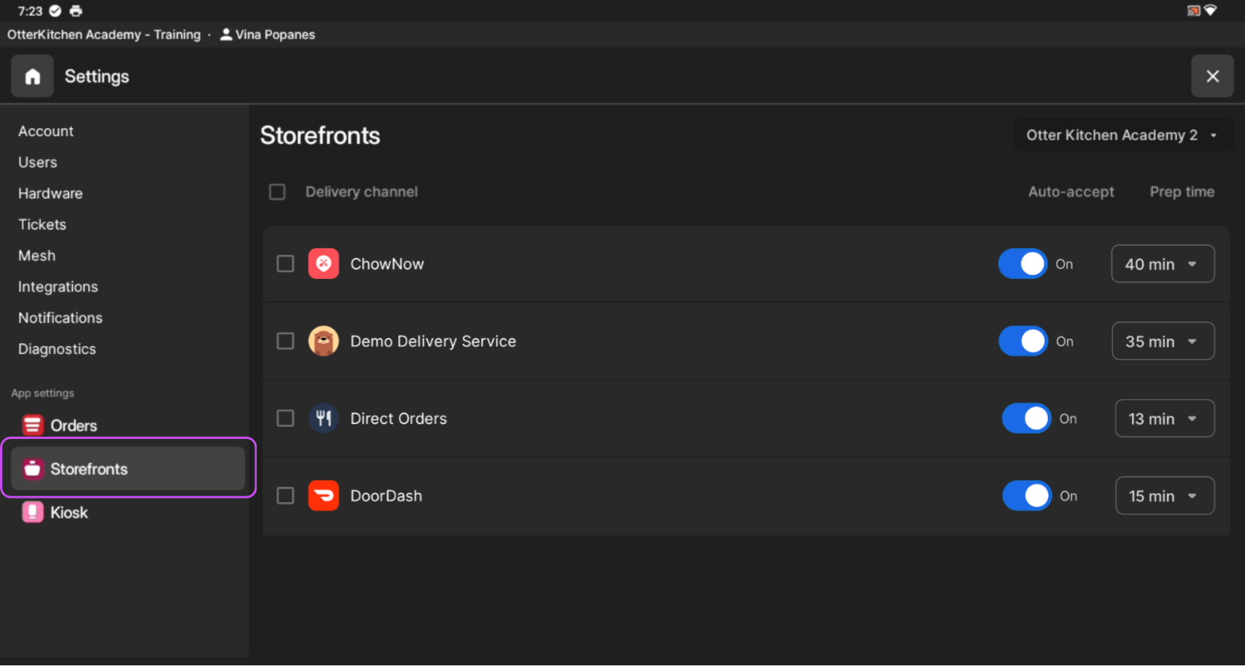Click the Vina Popanes user name
The width and height of the screenshot is (1245, 670).
pyautogui.click(x=275, y=35)
